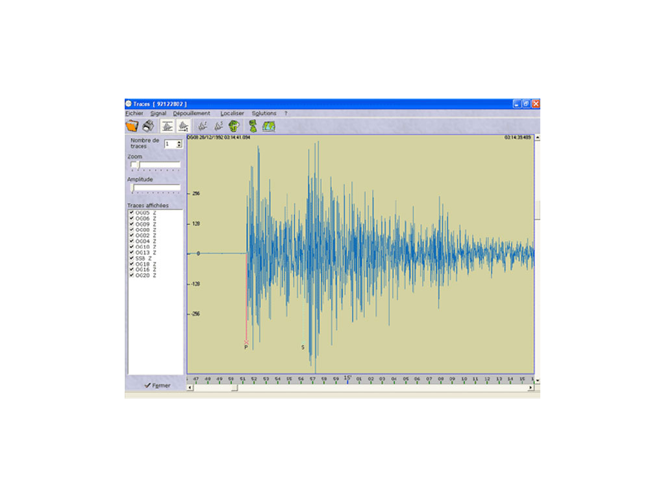This screenshot has width=665, height=498.
Task: Uncheck the OG05 Z trace checkbox
Action: click(x=132, y=213)
